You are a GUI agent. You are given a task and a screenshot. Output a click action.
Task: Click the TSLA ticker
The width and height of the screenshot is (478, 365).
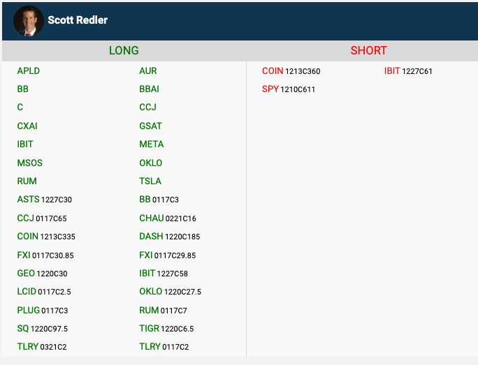150,181
